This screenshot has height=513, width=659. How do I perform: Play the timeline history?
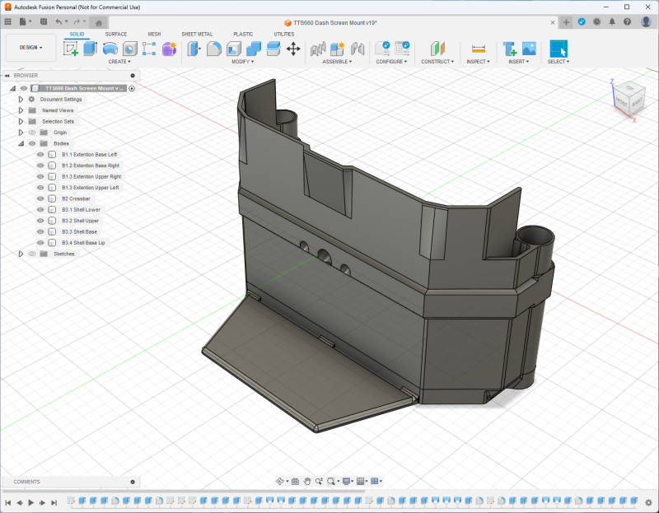tap(30, 501)
